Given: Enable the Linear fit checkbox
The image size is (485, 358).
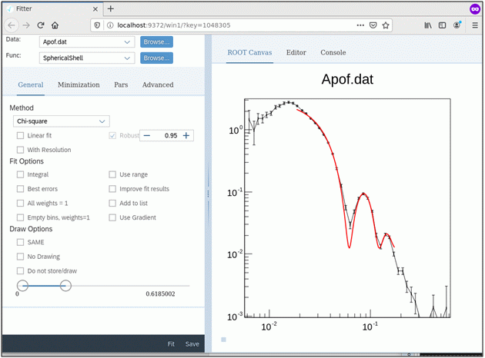Looking at the screenshot, I should (21, 135).
